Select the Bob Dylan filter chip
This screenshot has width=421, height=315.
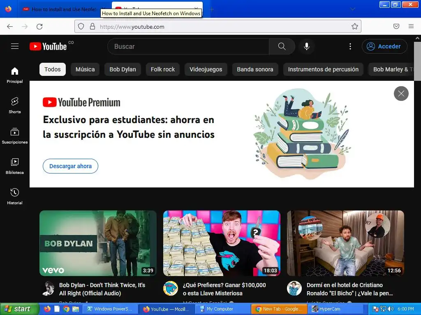click(123, 69)
